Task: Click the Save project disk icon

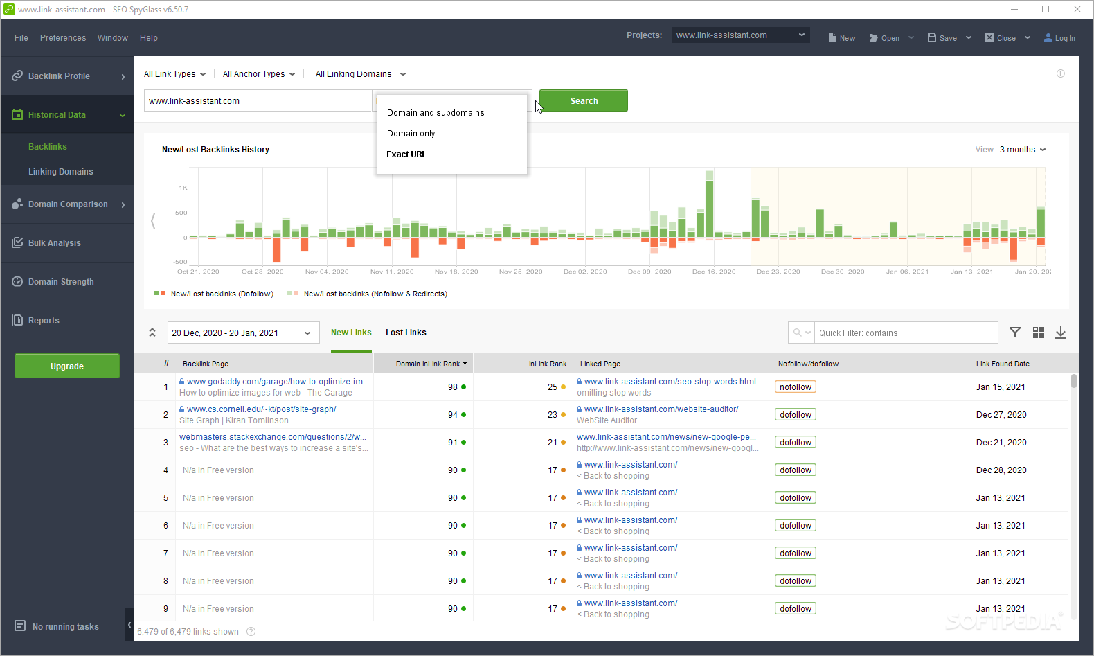Action: pos(932,37)
